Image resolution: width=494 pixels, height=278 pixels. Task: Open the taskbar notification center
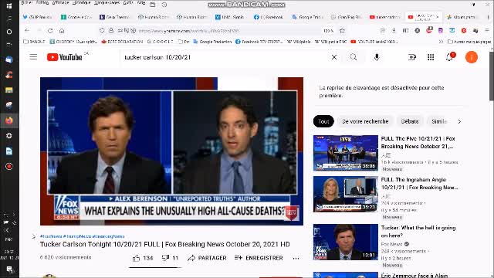[x=9, y=270]
